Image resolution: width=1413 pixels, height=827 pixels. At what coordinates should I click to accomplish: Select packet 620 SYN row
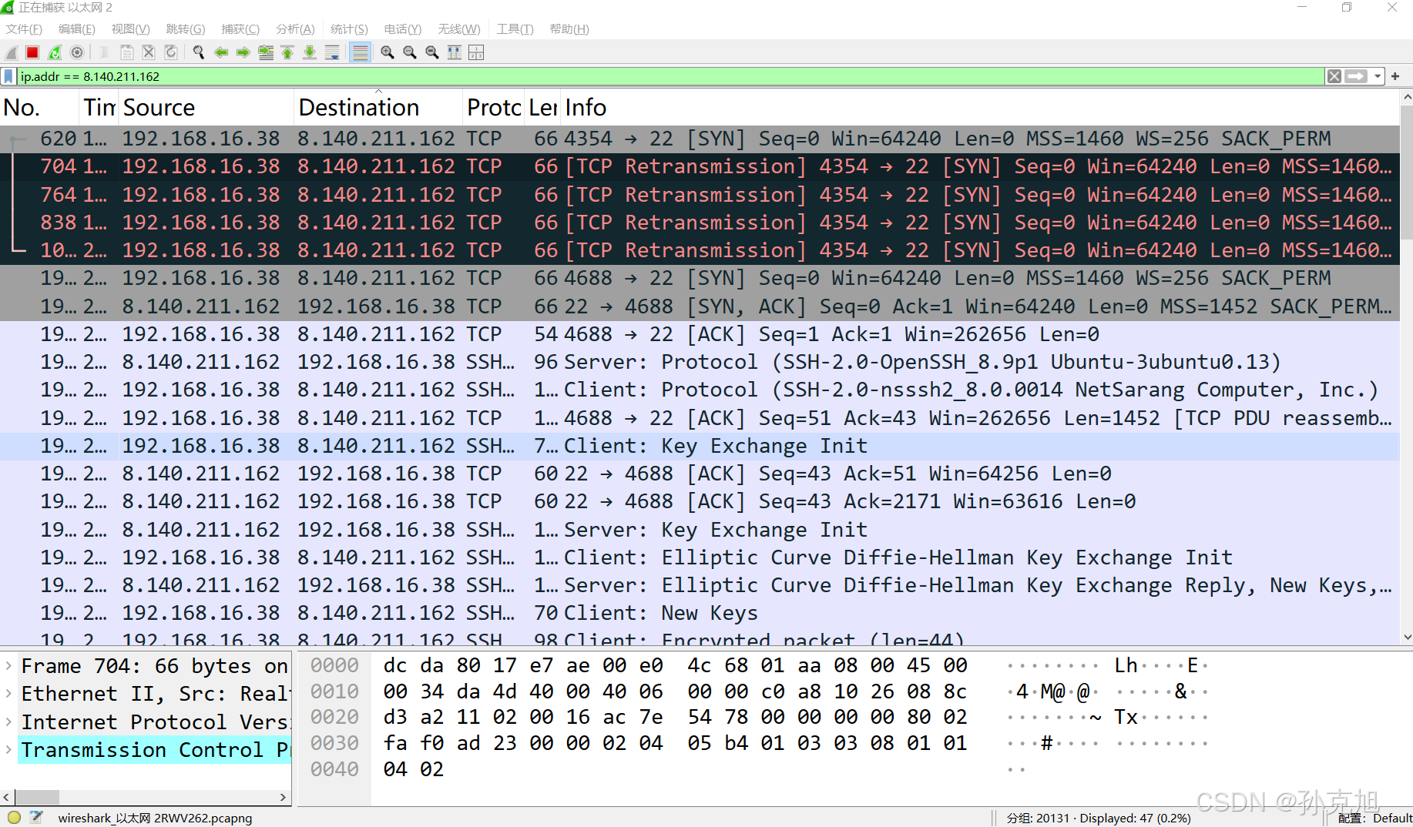(x=700, y=139)
